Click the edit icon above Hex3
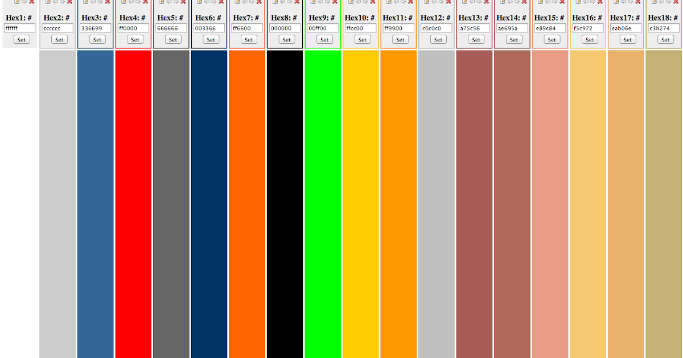Viewport: 683px width, 358px height. pyautogui.click(x=85, y=2)
